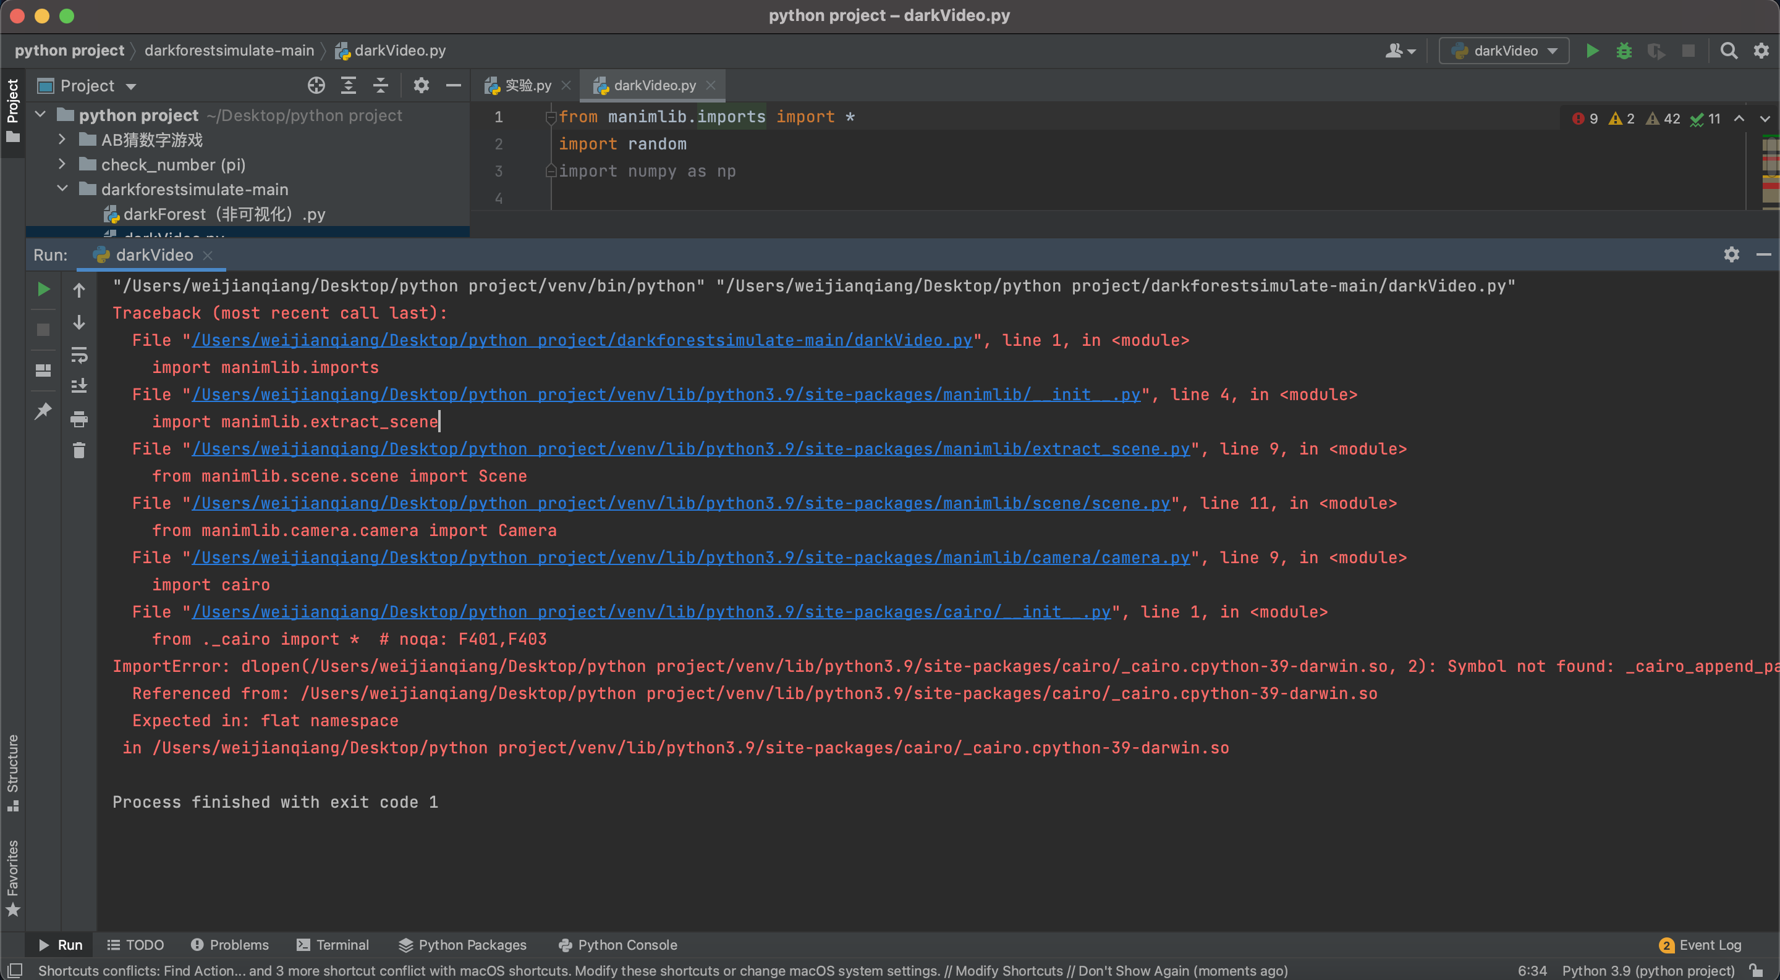Expand the AB猜数字游戏 folder

(x=62, y=140)
